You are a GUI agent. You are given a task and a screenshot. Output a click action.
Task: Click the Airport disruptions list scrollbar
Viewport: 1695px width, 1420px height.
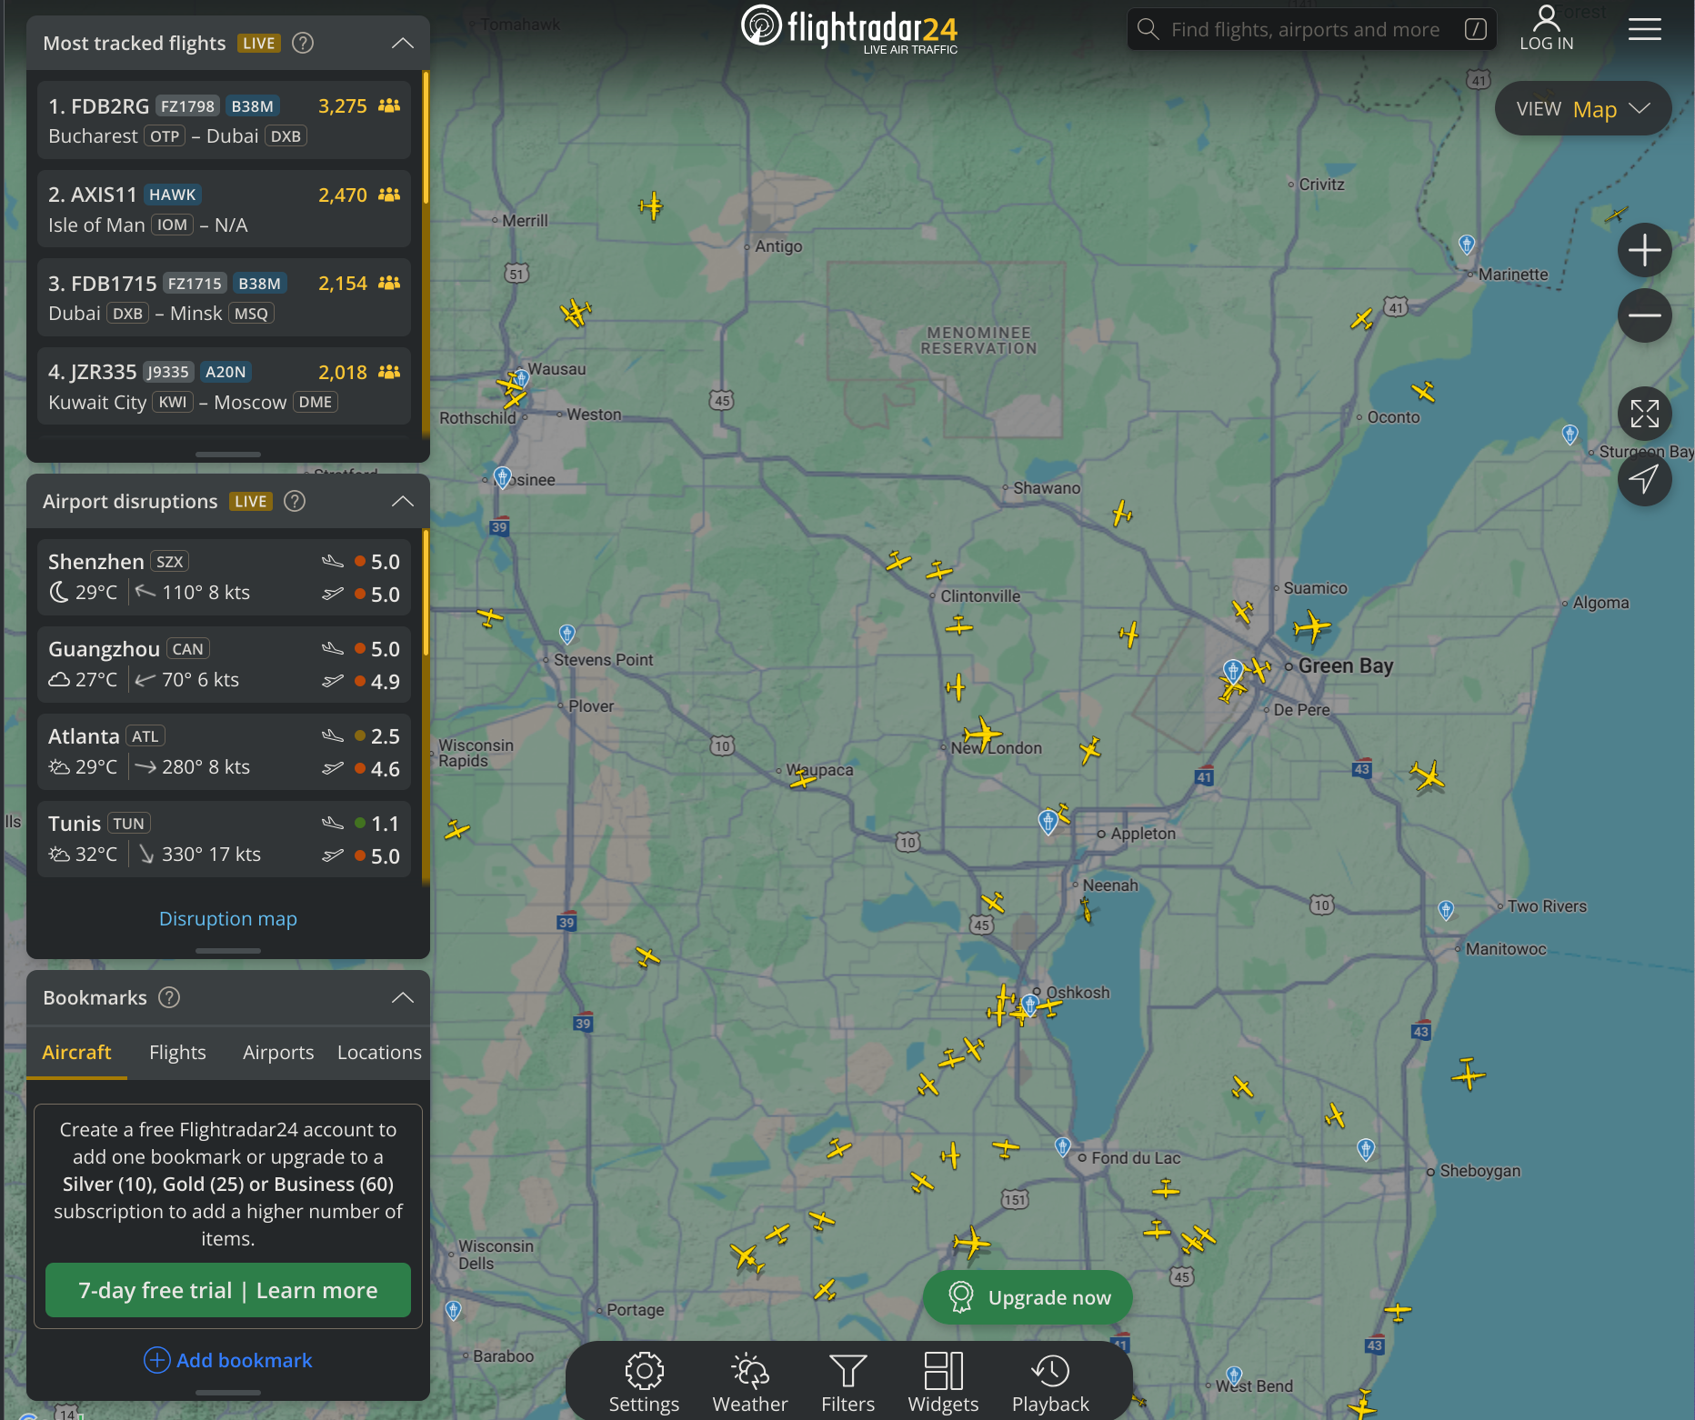point(426,593)
